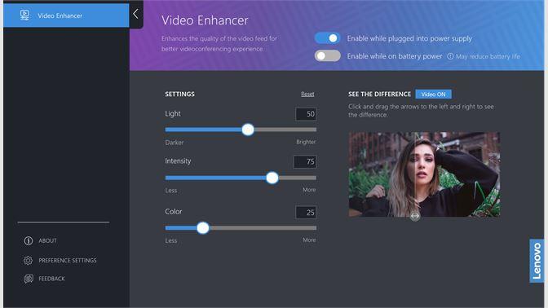
Task: Turn on 'Enable while on battery power'
Action: coord(327,56)
